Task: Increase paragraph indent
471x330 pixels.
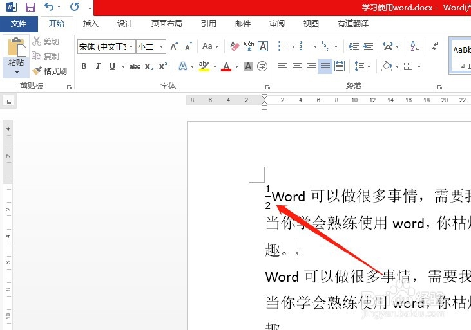Action: [x=368, y=46]
